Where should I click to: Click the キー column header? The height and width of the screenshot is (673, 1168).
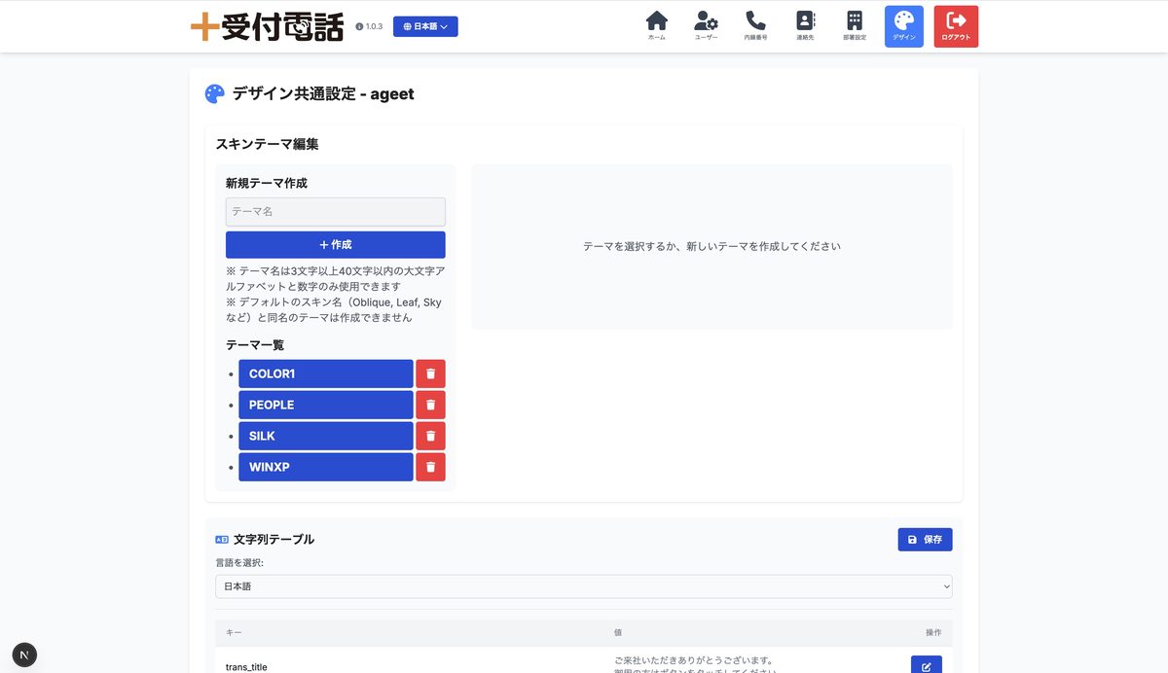[x=234, y=632]
